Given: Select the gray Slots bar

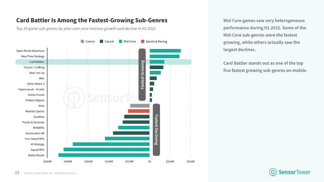Looking at the screenshot, I should click(x=140, y=106).
